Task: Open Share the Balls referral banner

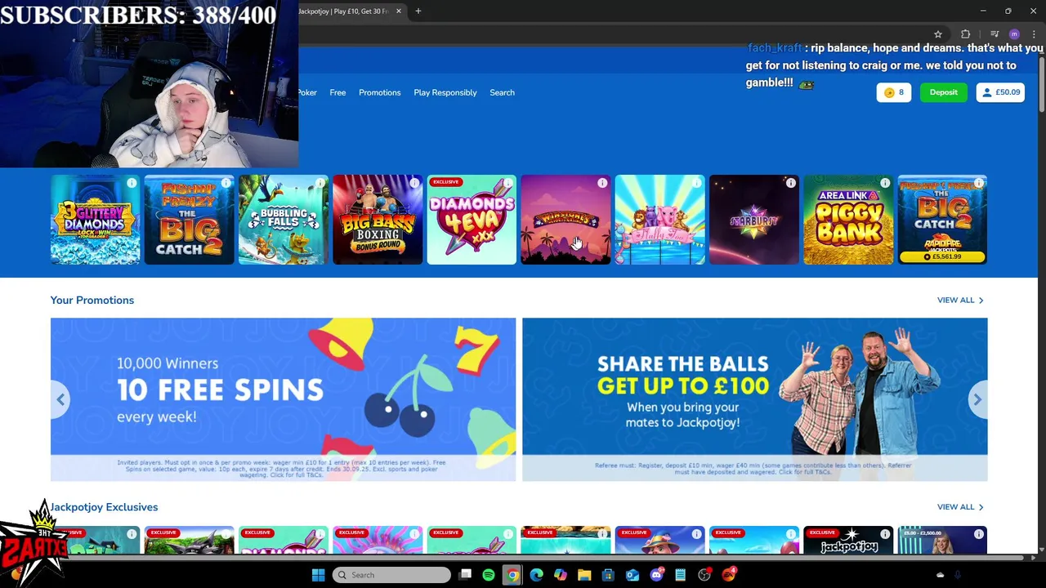Action: [754, 399]
